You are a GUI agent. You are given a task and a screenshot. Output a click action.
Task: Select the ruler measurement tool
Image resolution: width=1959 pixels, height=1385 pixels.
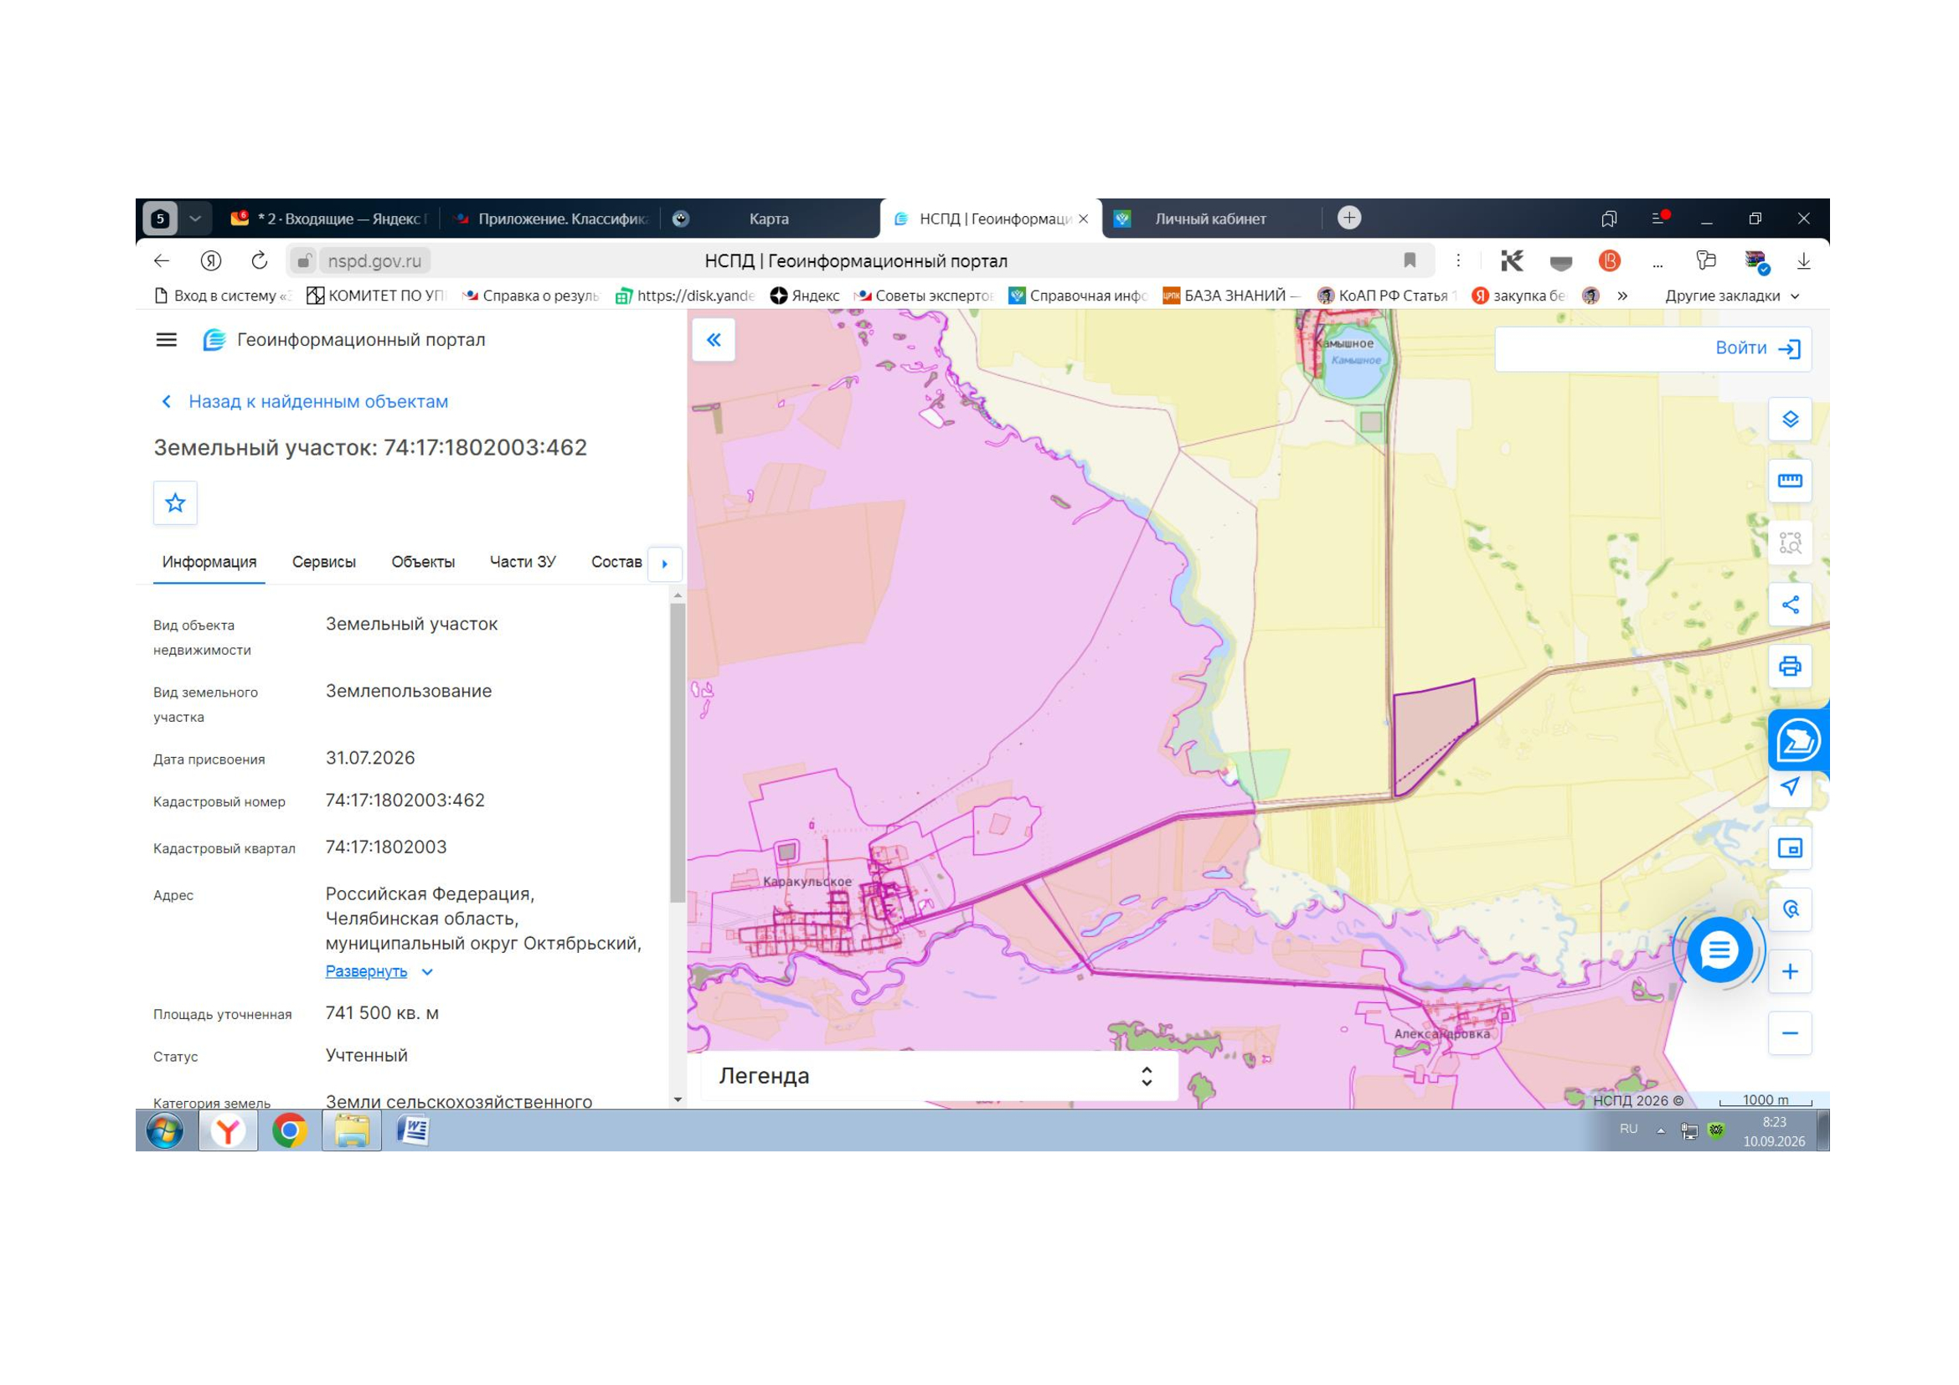tap(1789, 481)
